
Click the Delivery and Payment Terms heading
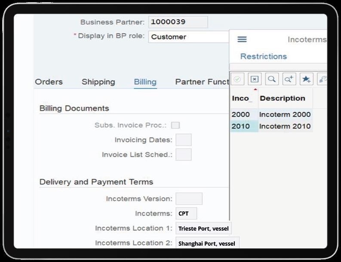click(x=96, y=182)
